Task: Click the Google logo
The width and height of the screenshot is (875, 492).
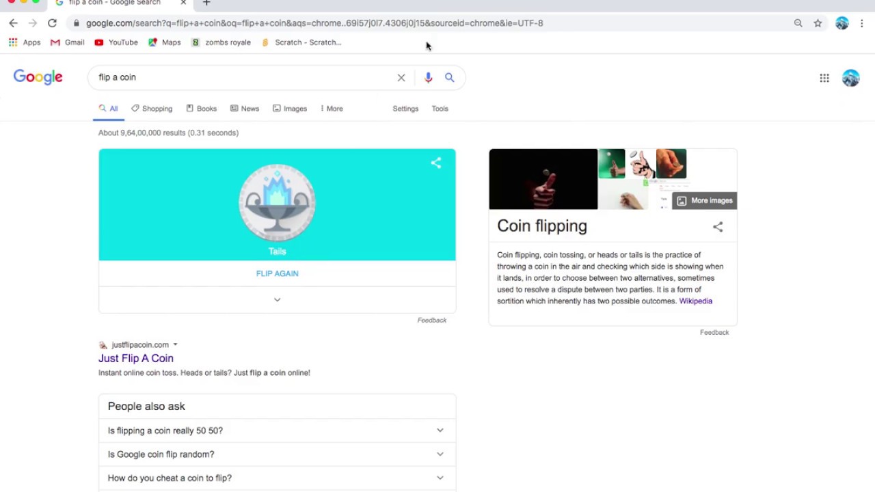Action: click(x=38, y=77)
